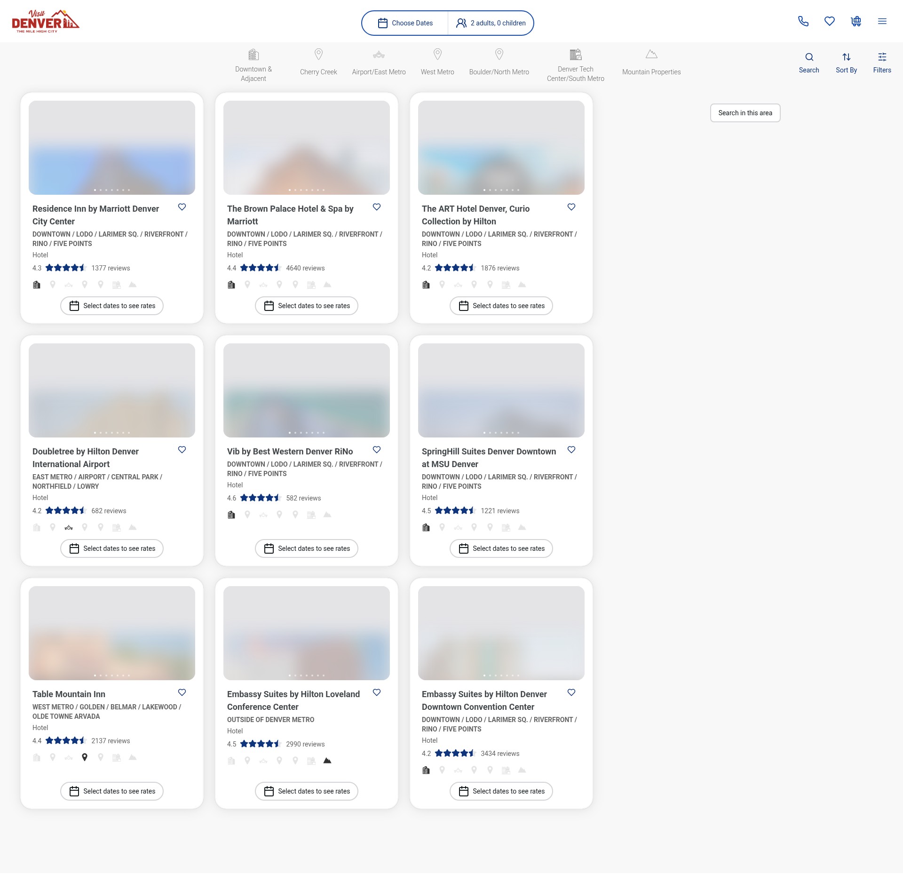Open the Choose Dates picker
Screen dimensions: 903x874
(405, 23)
